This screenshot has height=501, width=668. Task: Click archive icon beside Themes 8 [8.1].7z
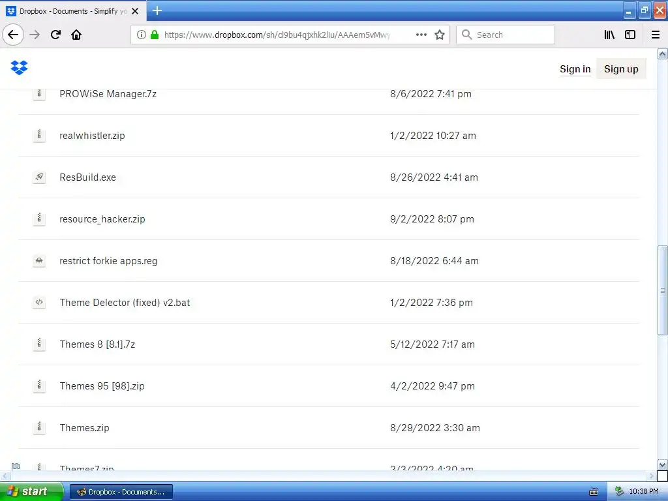click(39, 344)
